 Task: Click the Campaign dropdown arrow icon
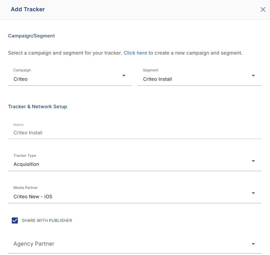pos(124,76)
